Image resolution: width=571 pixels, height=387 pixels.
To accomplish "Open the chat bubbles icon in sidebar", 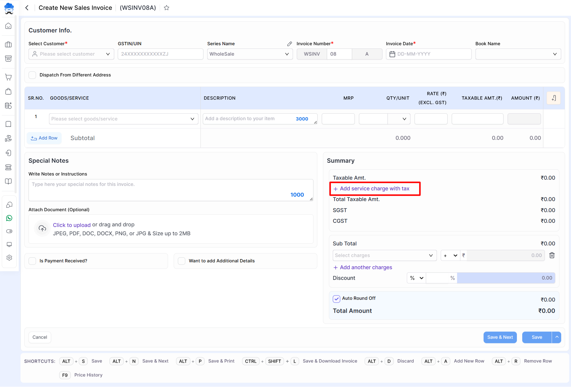I will (9, 205).
